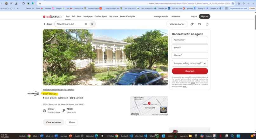The image size is (256, 139).
Task: Click the Share button below details
Action: pyautogui.click(x=72, y=122)
